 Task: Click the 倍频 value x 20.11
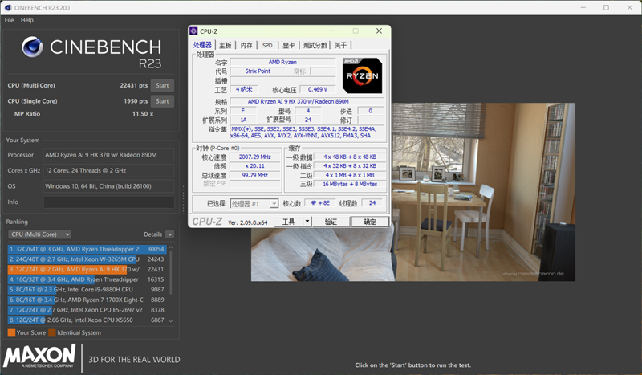[x=254, y=166]
